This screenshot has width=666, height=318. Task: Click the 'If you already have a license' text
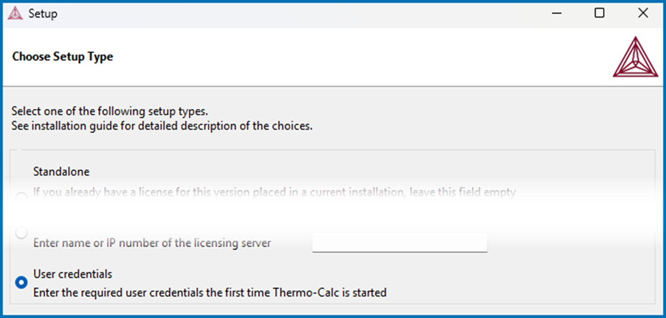(275, 193)
